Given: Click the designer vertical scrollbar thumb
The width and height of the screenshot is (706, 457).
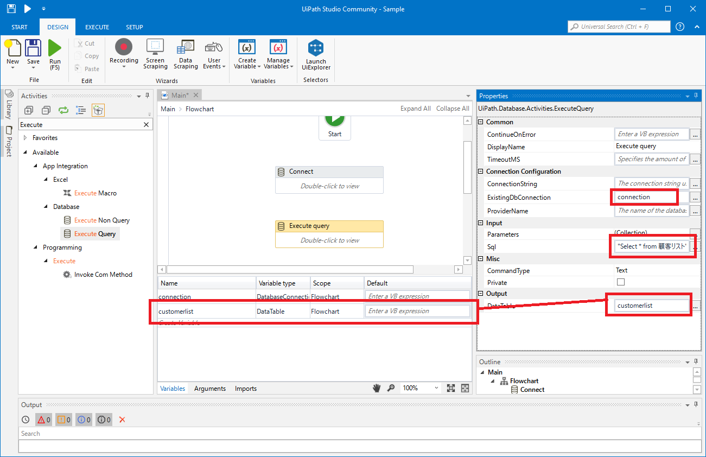Looking at the screenshot, I should coord(467,167).
